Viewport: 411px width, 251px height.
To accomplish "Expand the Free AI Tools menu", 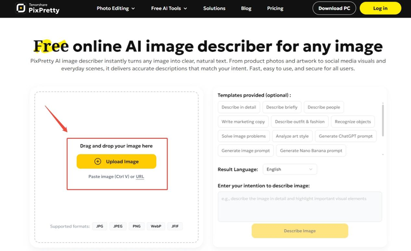I will (x=169, y=8).
